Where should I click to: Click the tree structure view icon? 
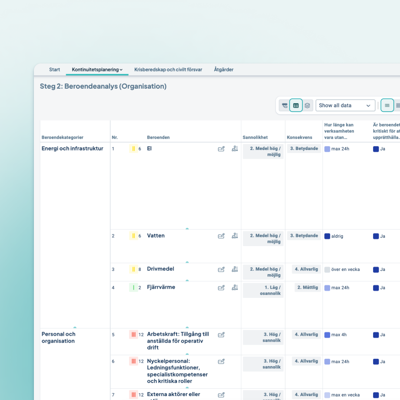coord(285,105)
